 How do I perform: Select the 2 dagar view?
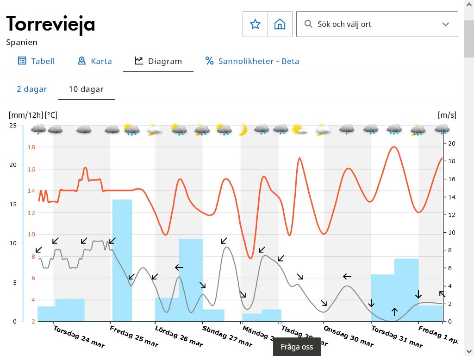[32, 89]
